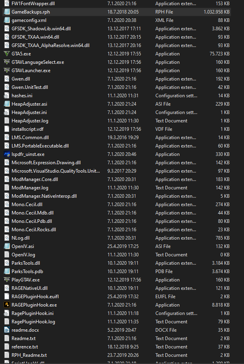This screenshot has width=244, height=364.
Task: Select the RagePluginHook.log file name
Action: (33, 321)
